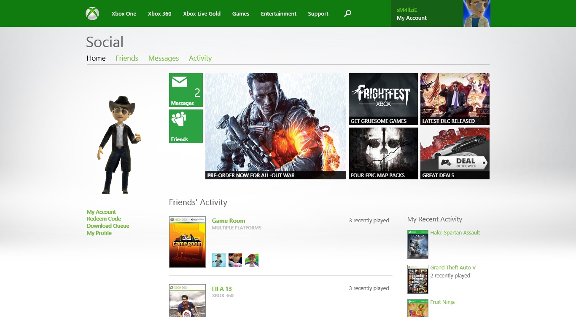The image size is (576, 317).
Task: Open the Four Epic Map Packs tile
Action: click(x=383, y=154)
